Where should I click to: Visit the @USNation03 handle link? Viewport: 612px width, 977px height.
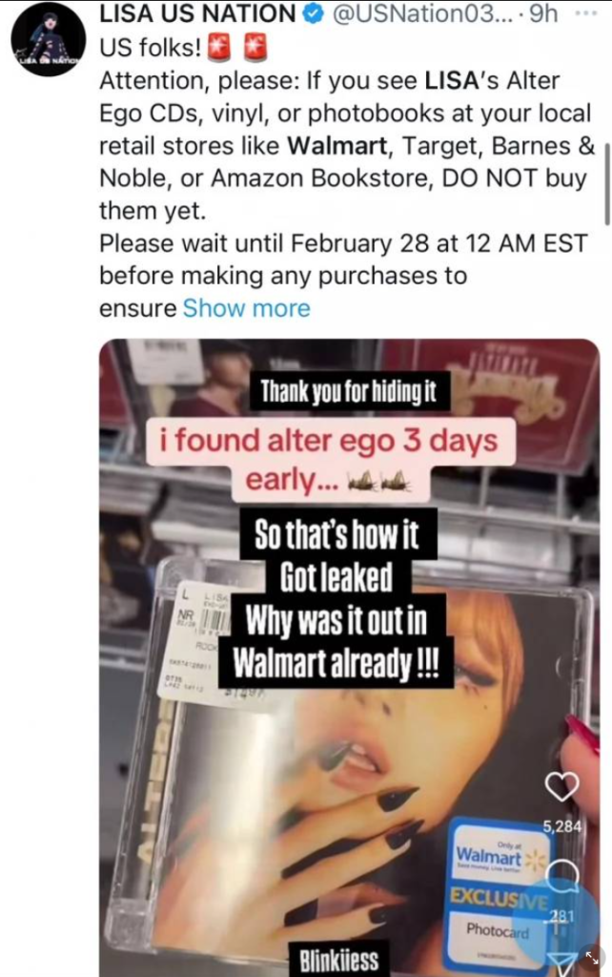pyautogui.click(x=422, y=13)
